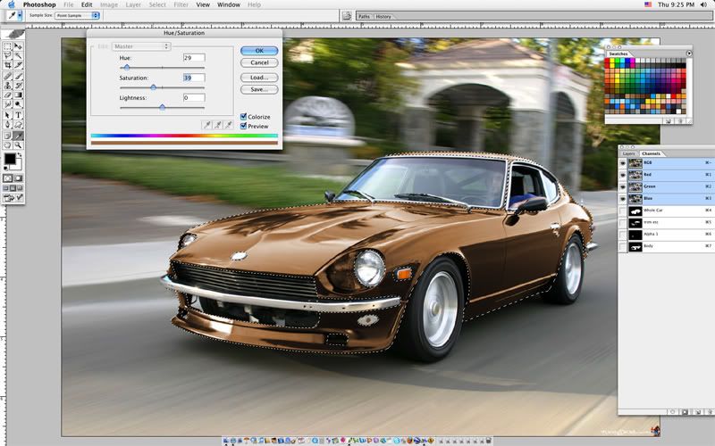Pick the Rectangular Marquee tool
Image resolution: width=715 pixels, height=446 pixels.
point(8,45)
